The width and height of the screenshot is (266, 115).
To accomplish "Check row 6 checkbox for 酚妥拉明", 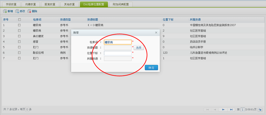I will tap(19, 53).
